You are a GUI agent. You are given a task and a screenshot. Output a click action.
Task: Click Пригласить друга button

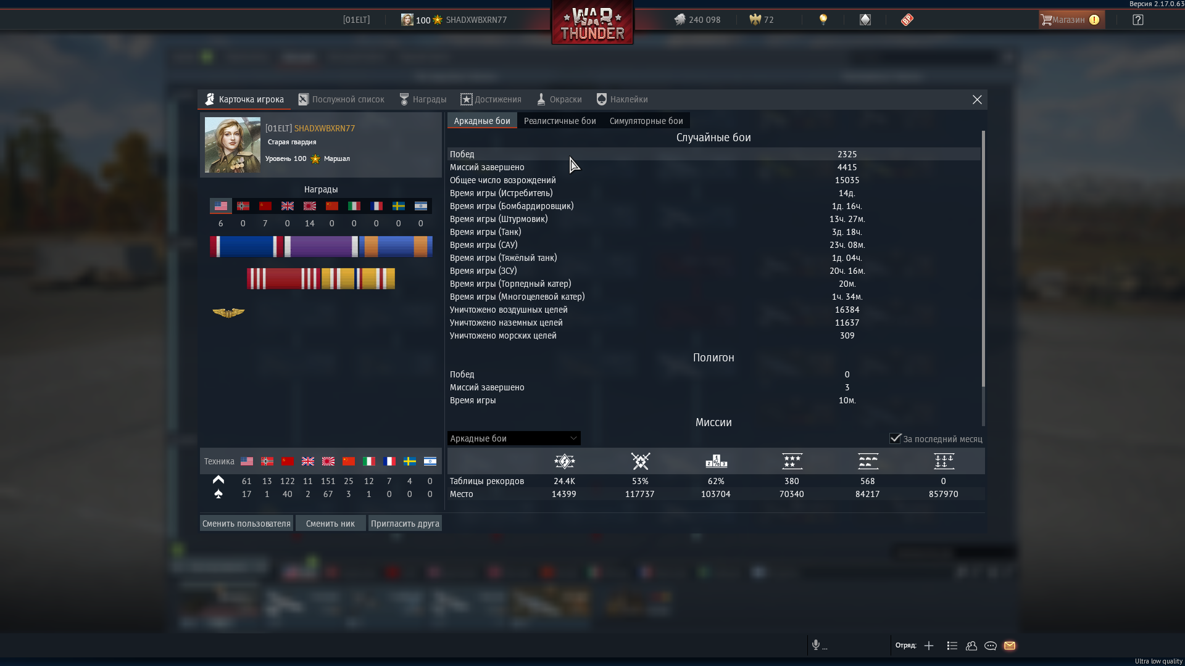pos(405,524)
